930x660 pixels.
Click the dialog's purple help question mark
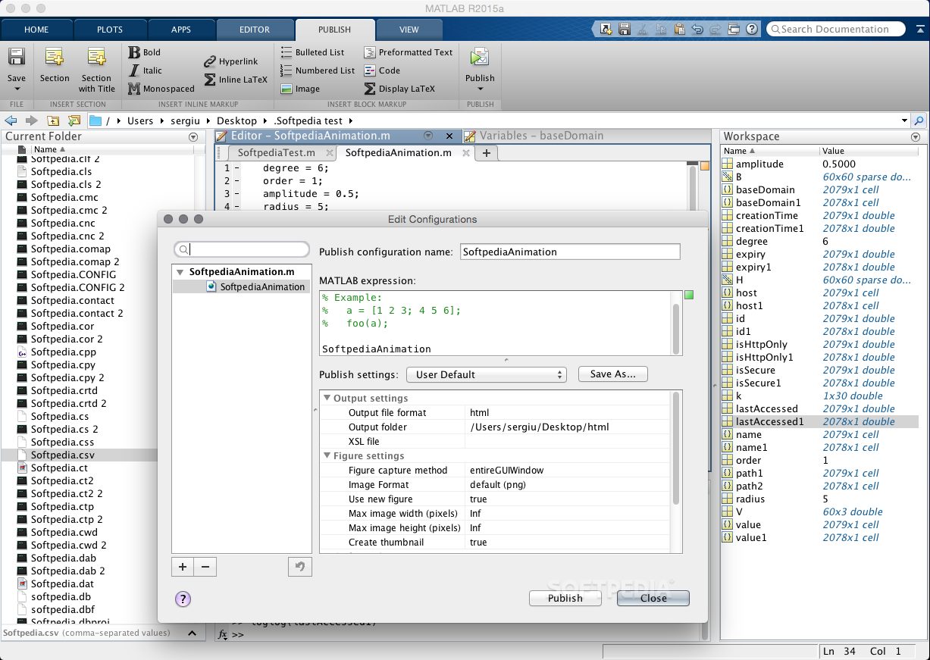183,599
